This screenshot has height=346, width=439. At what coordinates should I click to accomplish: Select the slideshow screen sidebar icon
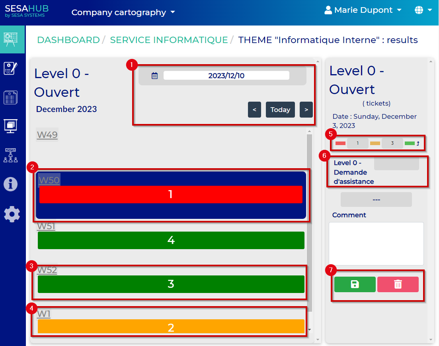pyautogui.click(x=11, y=126)
